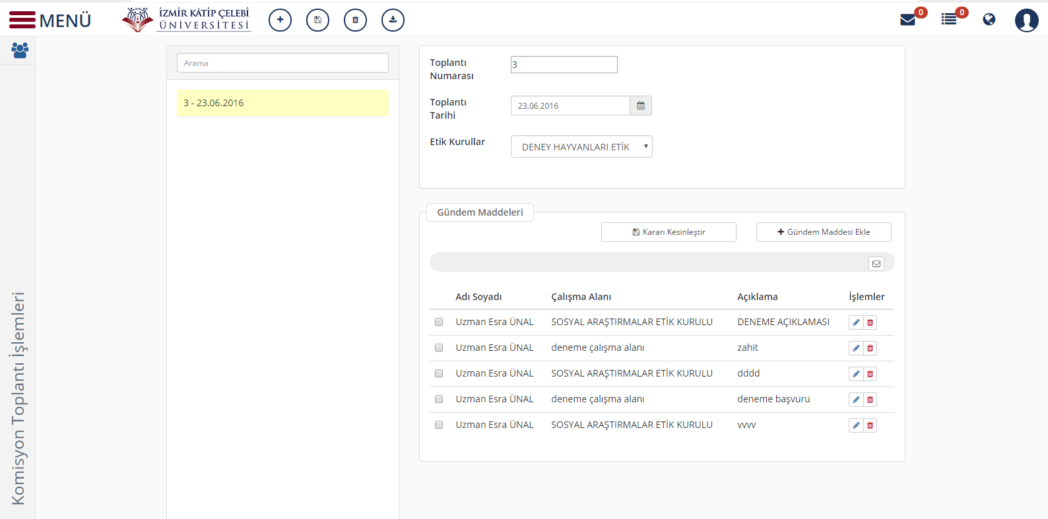This screenshot has height=519, width=1048.
Task: Click the plus (new record) toolbar icon
Action: point(280,20)
